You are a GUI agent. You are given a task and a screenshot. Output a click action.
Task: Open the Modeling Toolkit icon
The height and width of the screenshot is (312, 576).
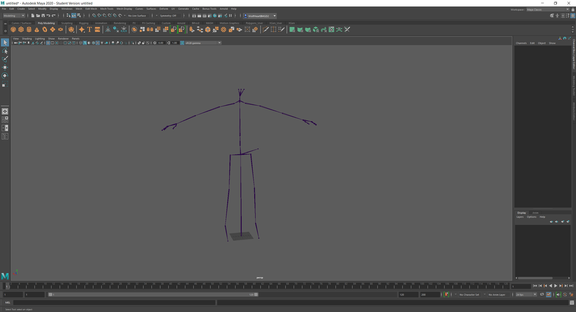pos(552,16)
